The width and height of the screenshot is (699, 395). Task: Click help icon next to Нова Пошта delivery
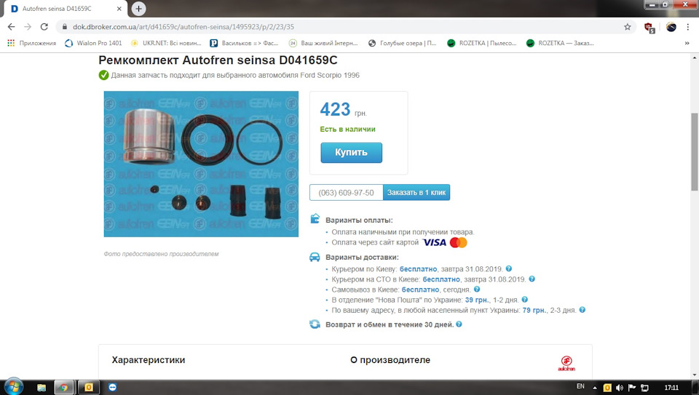coord(525,299)
